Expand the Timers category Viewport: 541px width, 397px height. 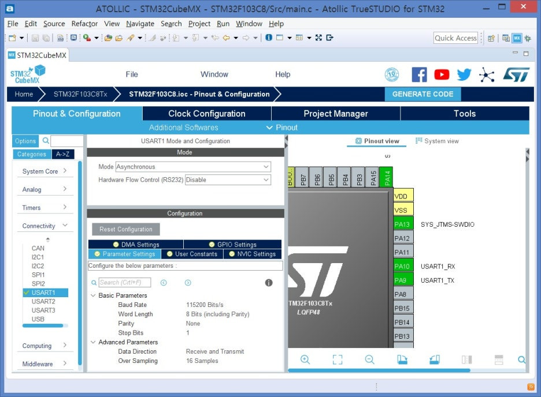(45, 208)
